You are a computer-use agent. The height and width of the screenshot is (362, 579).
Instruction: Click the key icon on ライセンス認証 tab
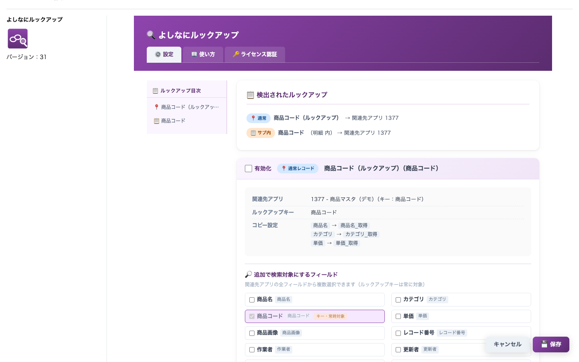click(x=236, y=54)
